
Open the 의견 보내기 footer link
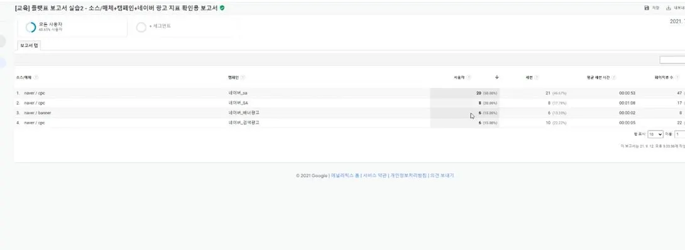pyautogui.click(x=442, y=175)
